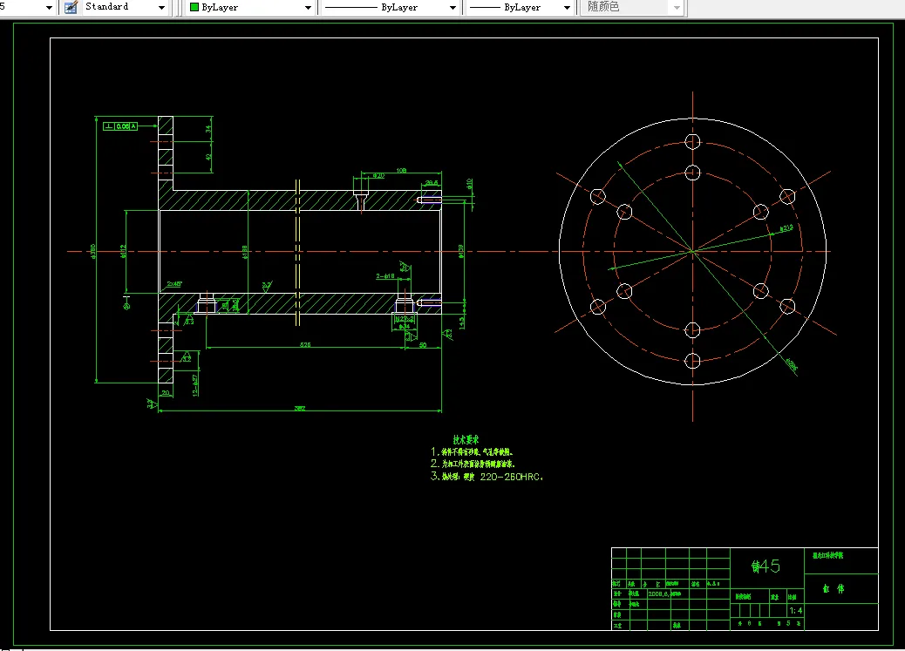The height and width of the screenshot is (651, 905).
Task: Select the 缸 体 part name in title block
Action: (x=834, y=588)
